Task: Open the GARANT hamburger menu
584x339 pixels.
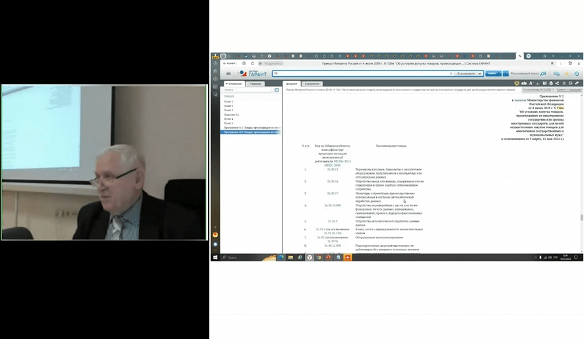Action: point(228,74)
